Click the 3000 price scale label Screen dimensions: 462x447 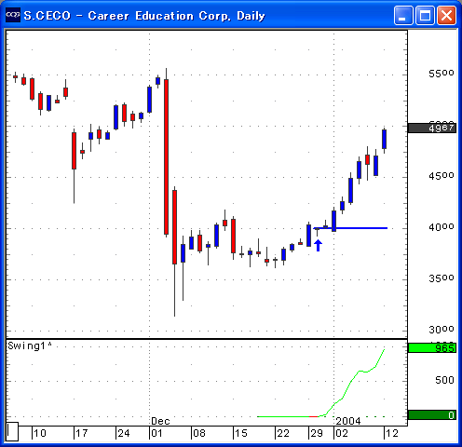[442, 330]
